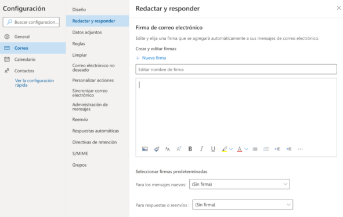Screen dimensions: 343x217
Task: Toggle italic formatting
Action: tap(201, 149)
